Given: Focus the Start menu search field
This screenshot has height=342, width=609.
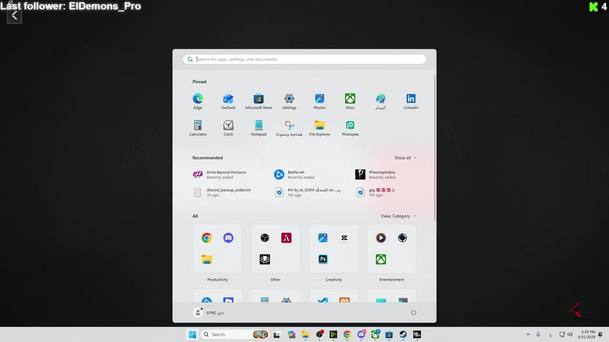Looking at the screenshot, I should coord(304,59).
